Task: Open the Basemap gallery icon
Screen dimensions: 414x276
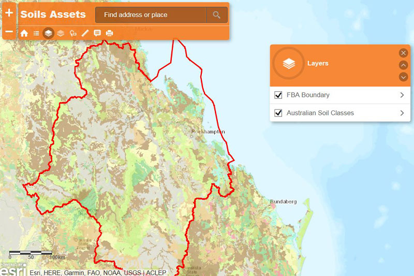Action: click(x=61, y=33)
